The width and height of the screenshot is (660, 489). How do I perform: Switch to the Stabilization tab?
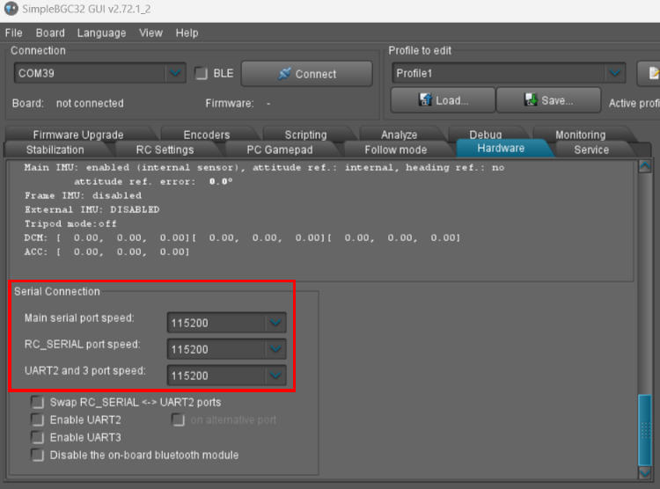coord(55,150)
